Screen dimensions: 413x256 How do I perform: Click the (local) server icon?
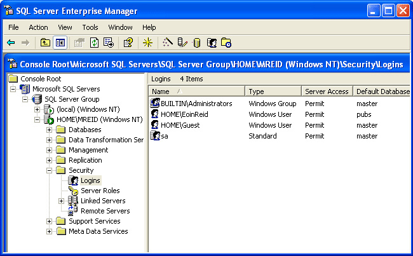[x=49, y=109]
